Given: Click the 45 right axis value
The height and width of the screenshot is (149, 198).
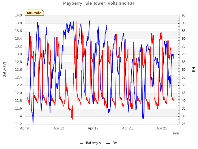Looking at the screenshot, I should coord(183,93).
